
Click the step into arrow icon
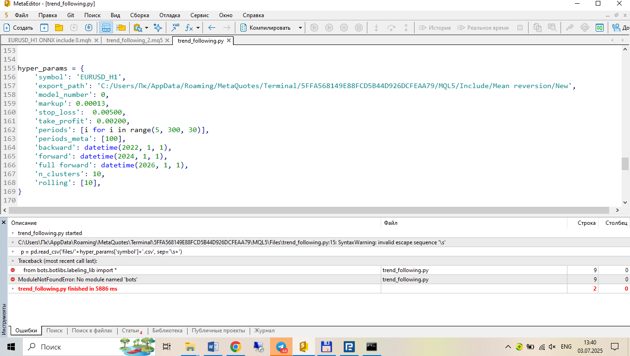click(376, 28)
